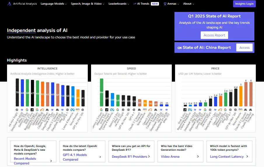Click the Google logo under the 65 Intelligence bar

click(37, 110)
